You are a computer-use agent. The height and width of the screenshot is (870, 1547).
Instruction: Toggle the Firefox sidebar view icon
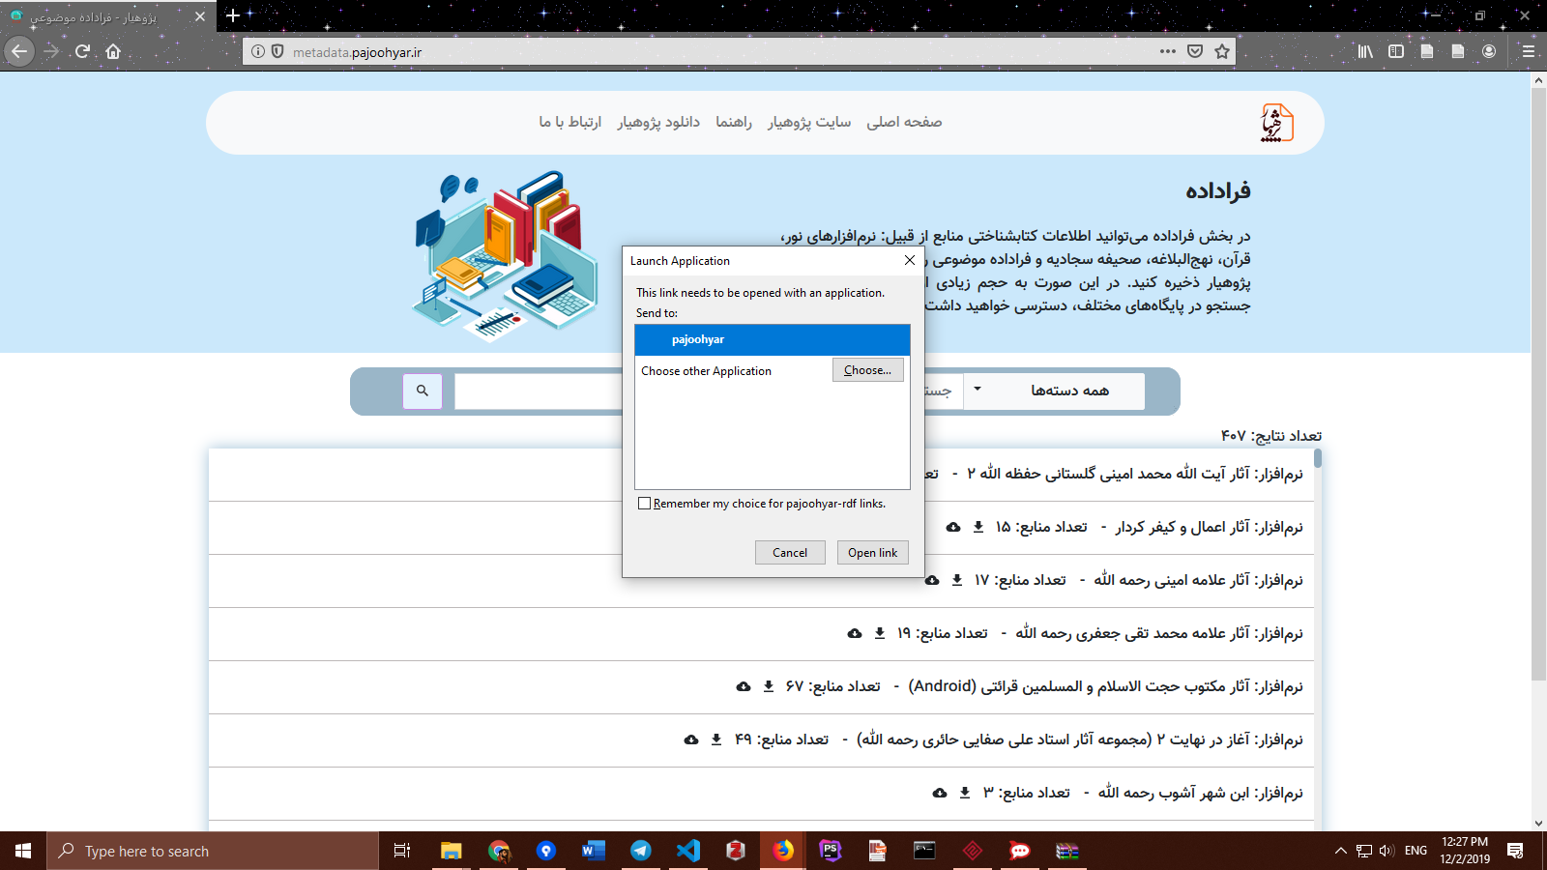[x=1396, y=52]
